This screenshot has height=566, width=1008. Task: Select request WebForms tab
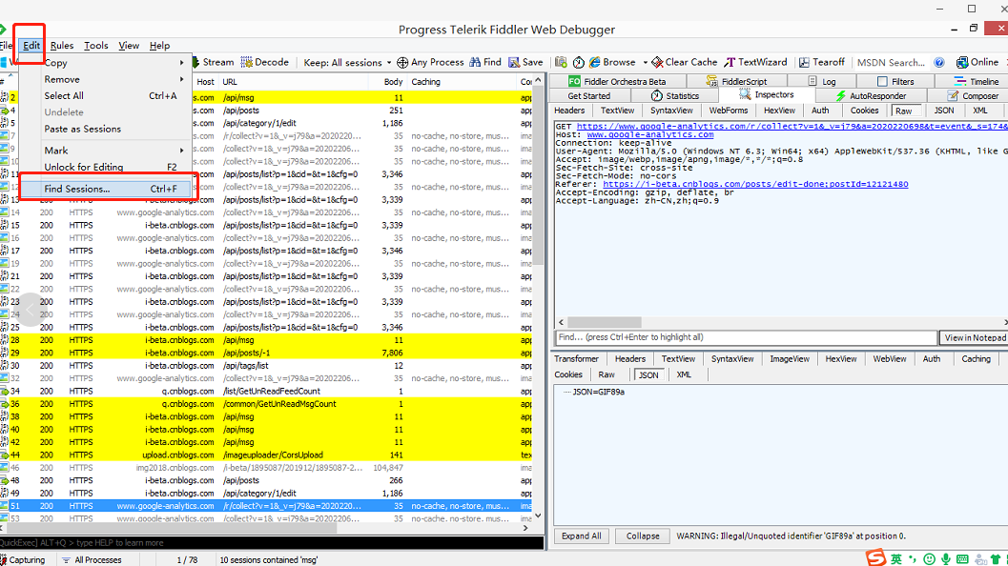click(x=729, y=111)
